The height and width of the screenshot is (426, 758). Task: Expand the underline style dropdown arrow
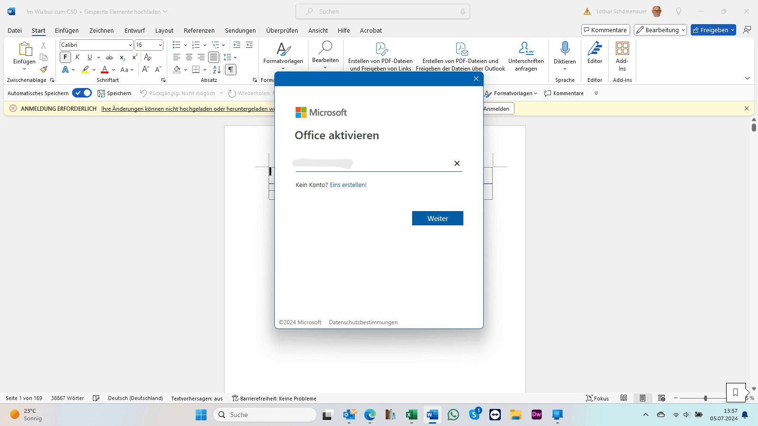[x=99, y=57]
